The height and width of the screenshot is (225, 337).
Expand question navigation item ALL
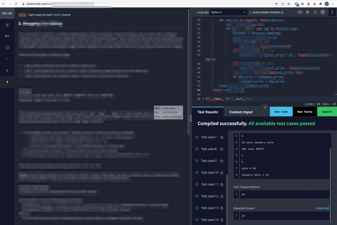pos(7,36)
